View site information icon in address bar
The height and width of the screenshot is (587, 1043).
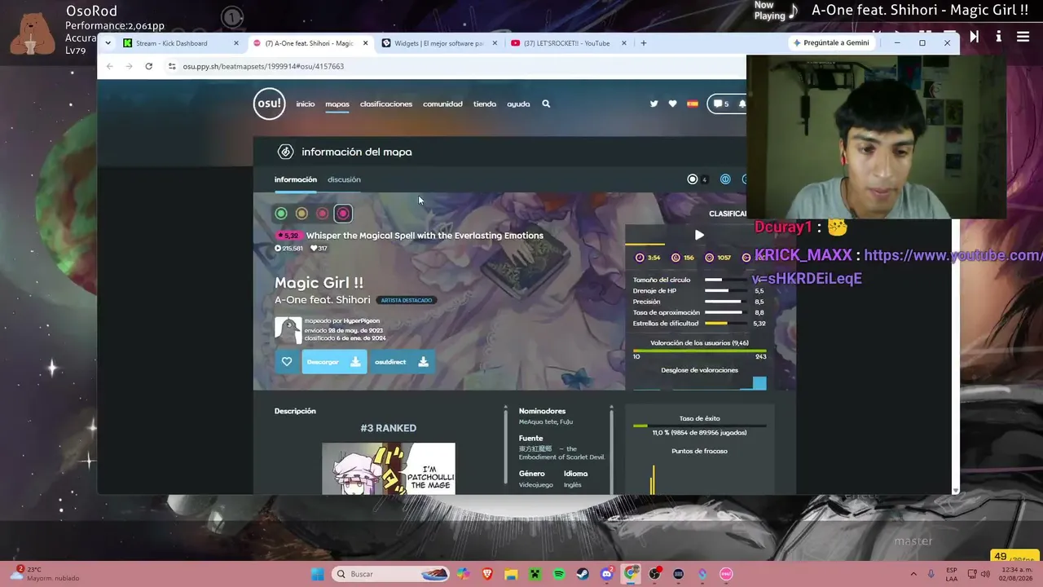172,66
